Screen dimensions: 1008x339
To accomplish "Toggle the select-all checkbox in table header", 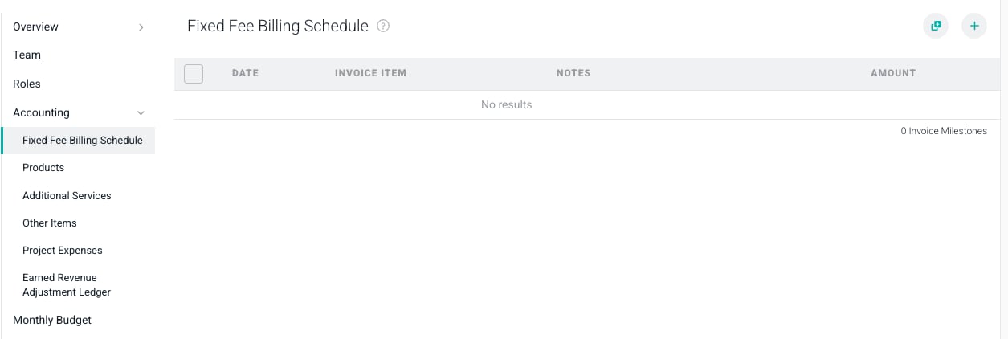I will [194, 74].
